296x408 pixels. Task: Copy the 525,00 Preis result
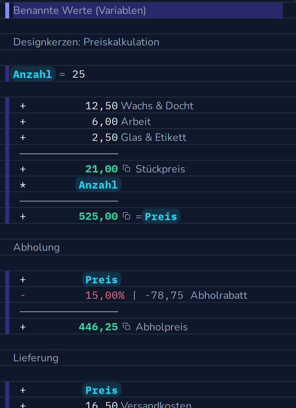[x=126, y=216]
